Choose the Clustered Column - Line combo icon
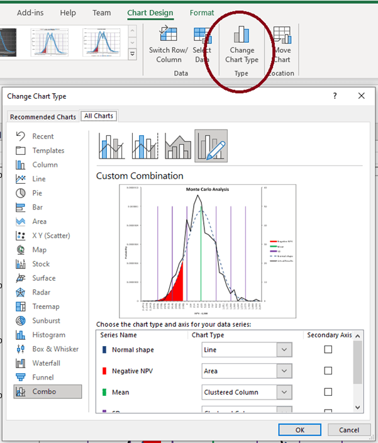The width and height of the screenshot is (378, 443). [112, 146]
